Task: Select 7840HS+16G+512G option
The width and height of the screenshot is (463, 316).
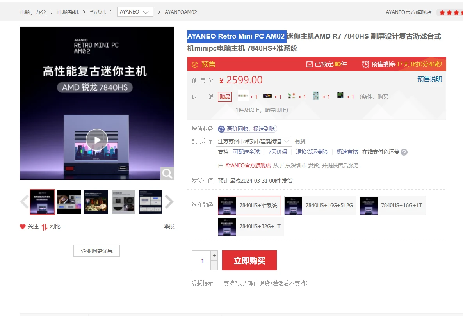Action: (320, 205)
